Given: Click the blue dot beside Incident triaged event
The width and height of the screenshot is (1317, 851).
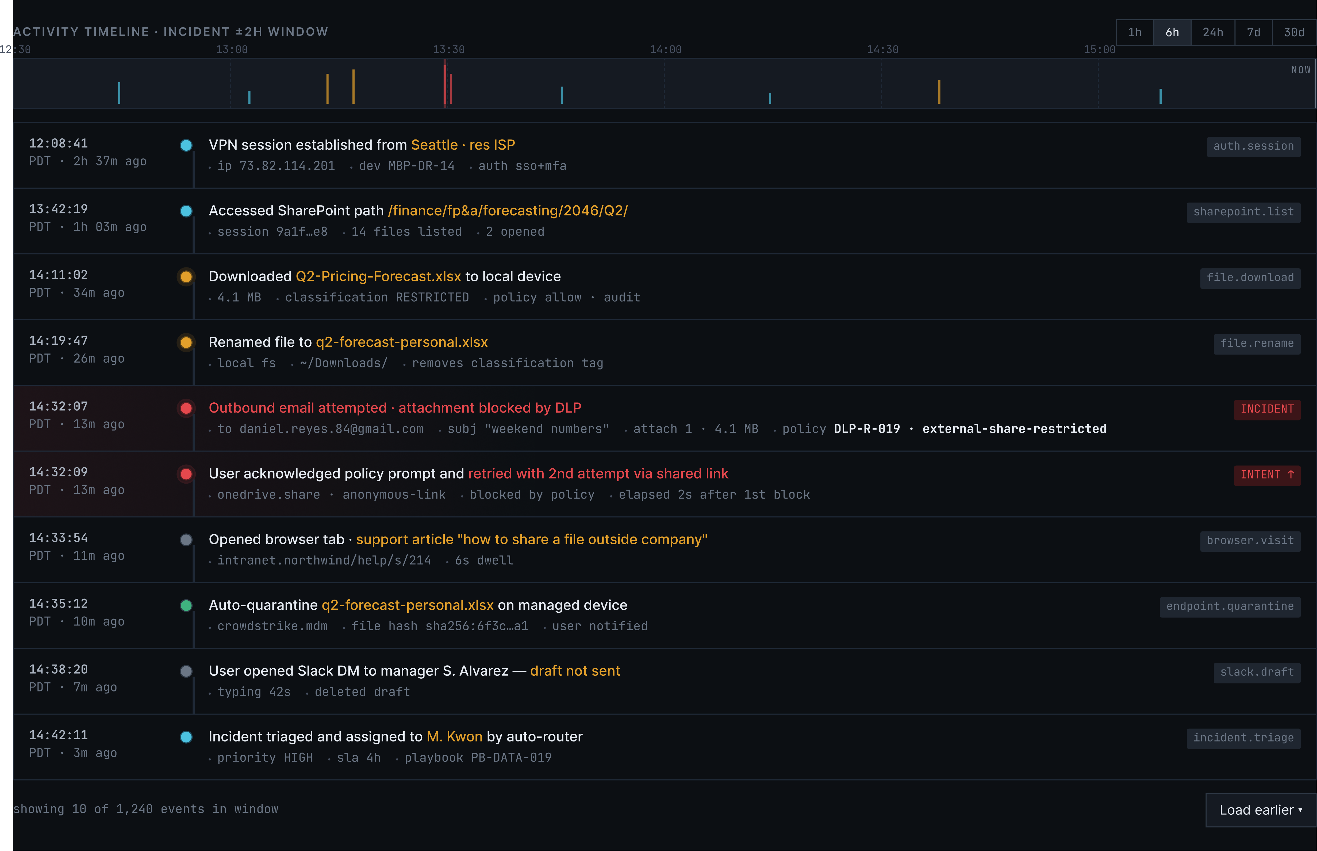Looking at the screenshot, I should pos(186,737).
